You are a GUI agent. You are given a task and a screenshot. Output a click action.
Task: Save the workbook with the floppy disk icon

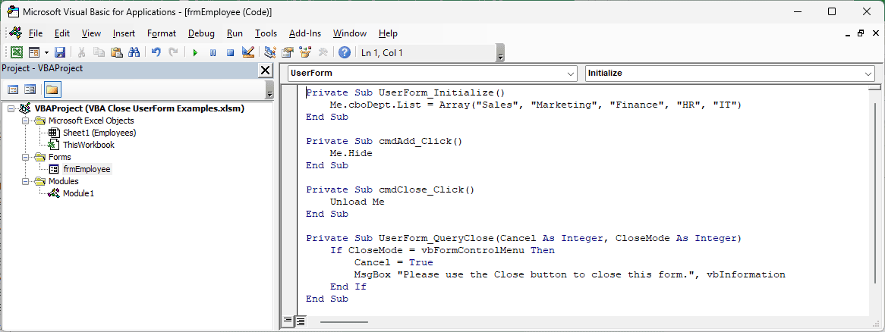60,53
